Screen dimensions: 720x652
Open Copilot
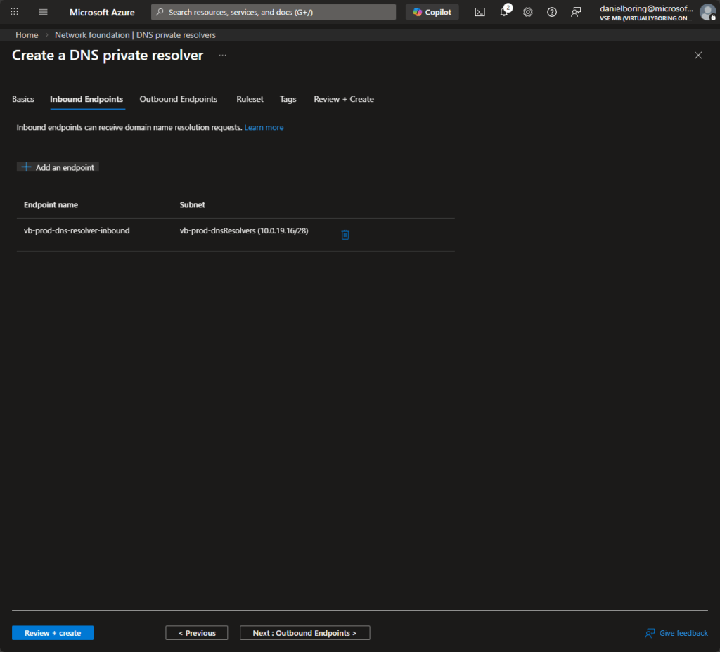click(432, 13)
